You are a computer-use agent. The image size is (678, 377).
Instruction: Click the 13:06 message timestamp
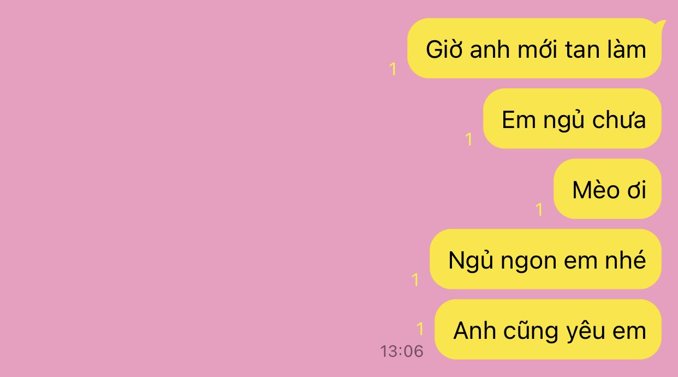tap(402, 351)
